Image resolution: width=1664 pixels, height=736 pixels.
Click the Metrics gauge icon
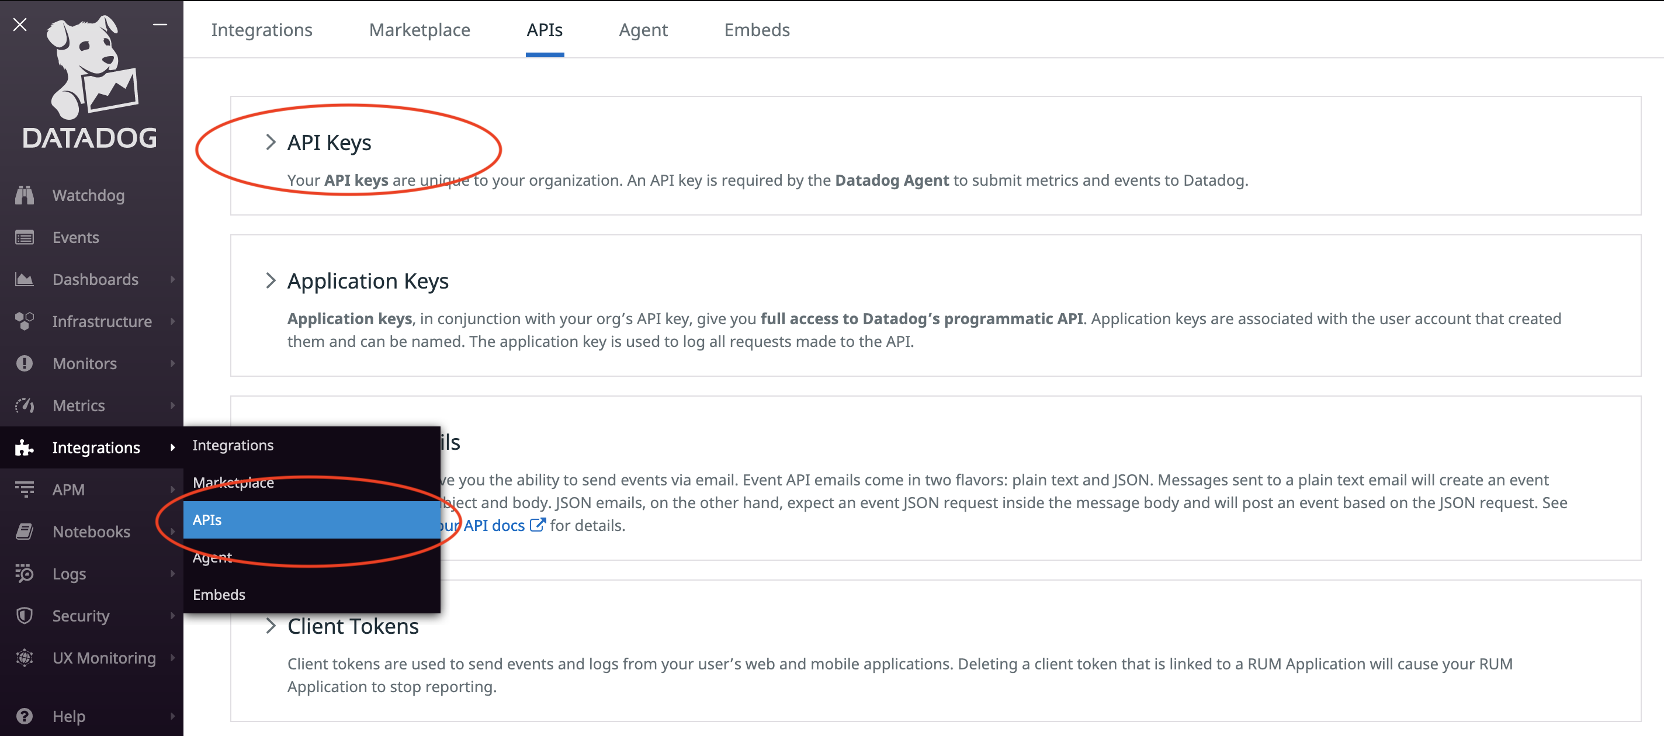25,405
